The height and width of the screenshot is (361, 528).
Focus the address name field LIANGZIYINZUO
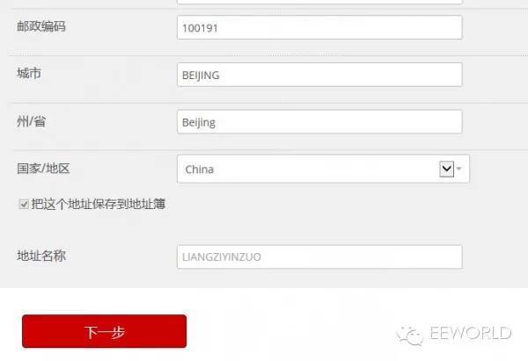coord(319,256)
